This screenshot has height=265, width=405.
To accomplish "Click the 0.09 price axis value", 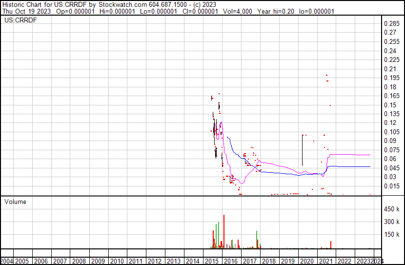I will (x=390, y=141).
